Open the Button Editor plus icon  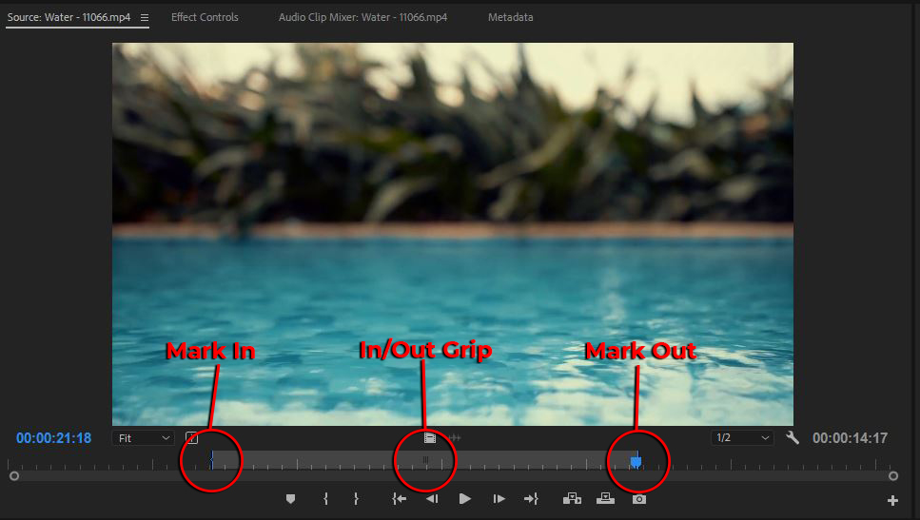coord(892,501)
